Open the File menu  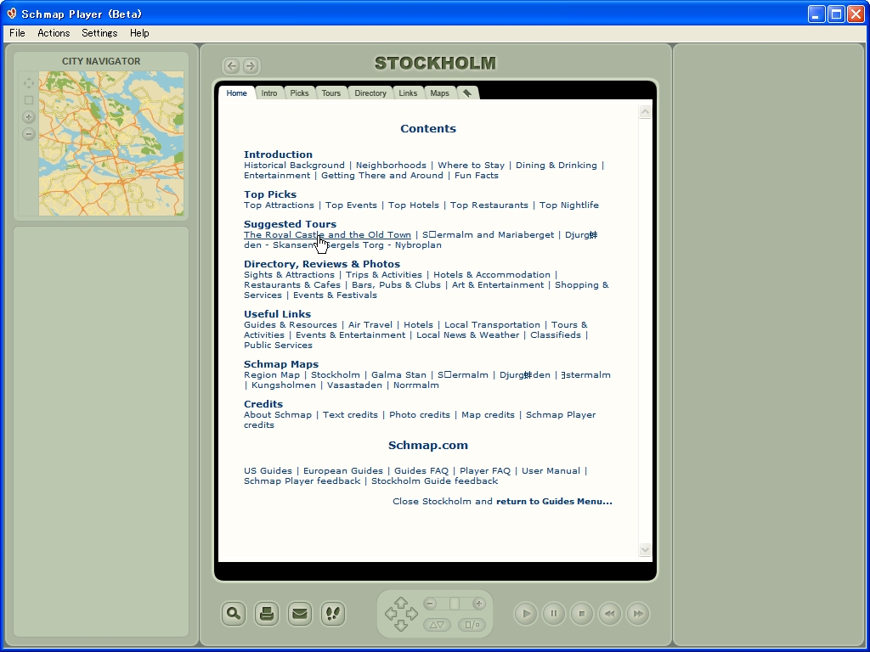coord(17,33)
